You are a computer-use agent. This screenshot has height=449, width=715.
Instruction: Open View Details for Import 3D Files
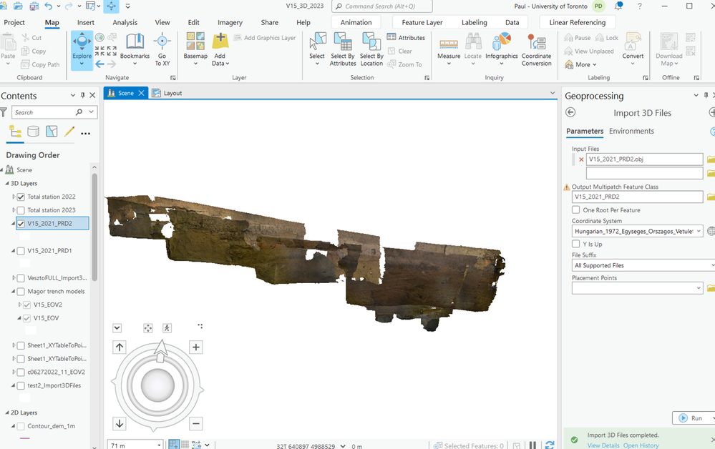pos(603,444)
